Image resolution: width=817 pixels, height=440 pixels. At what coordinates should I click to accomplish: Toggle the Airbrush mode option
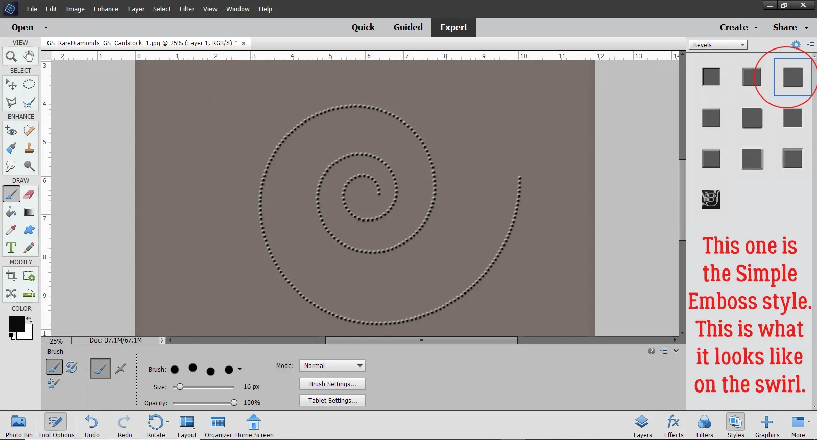click(121, 369)
